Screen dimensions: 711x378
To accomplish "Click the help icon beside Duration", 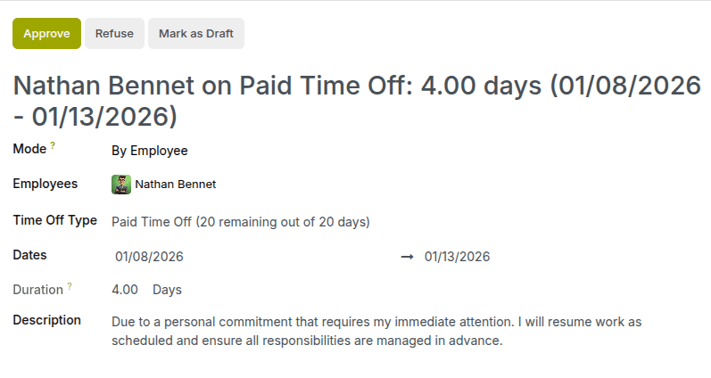I will pyautogui.click(x=70, y=286).
